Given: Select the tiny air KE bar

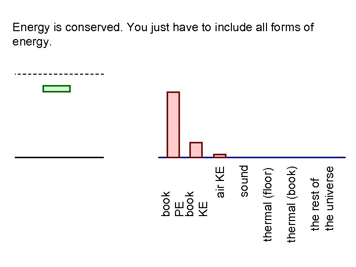Looking at the screenshot, I should (220, 156).
